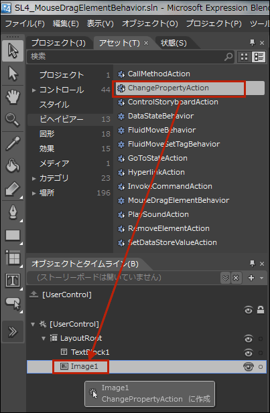
Task: Select the Rectangle shape tool
Action: [x=13, y=236]
